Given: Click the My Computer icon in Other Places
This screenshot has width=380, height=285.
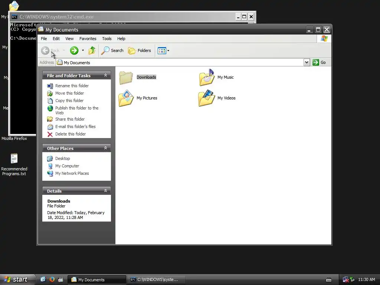Looking at the screenshot, I should [x=50, y=166].
